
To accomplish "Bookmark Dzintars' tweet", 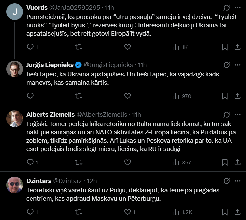I will click(x=225, y=212).
